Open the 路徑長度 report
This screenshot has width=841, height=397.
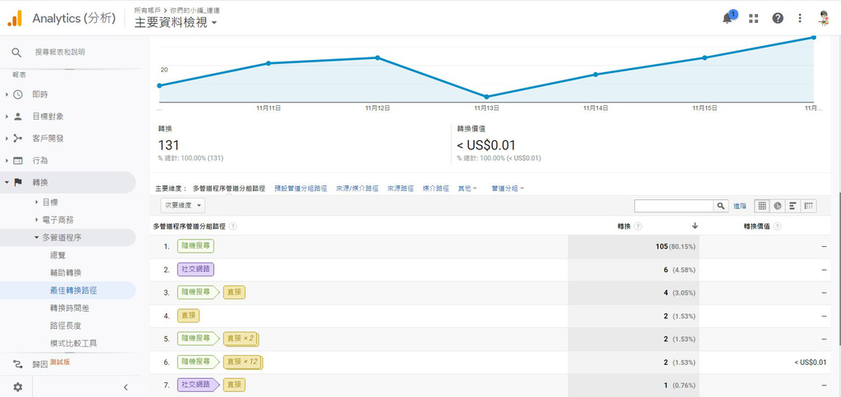tap(66, 326)
